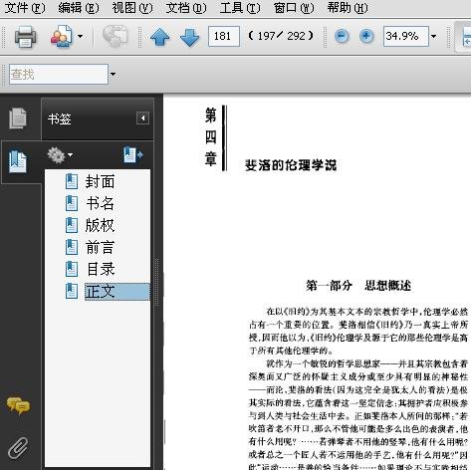This screenshot has width=471, height=470.
Task: Collapse the 书签 panel with arrow button
Action: coord(142,118)
